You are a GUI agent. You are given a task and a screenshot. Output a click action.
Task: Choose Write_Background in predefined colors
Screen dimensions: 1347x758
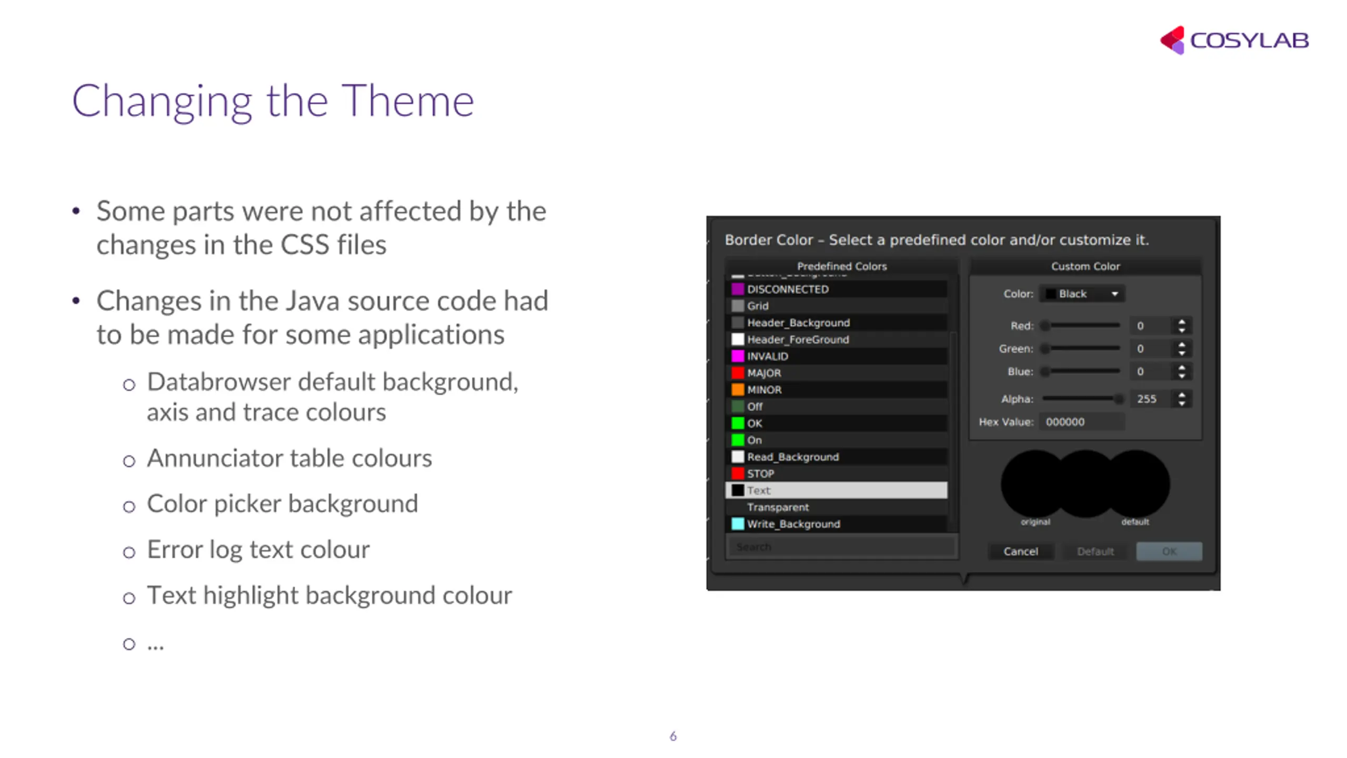837,524
